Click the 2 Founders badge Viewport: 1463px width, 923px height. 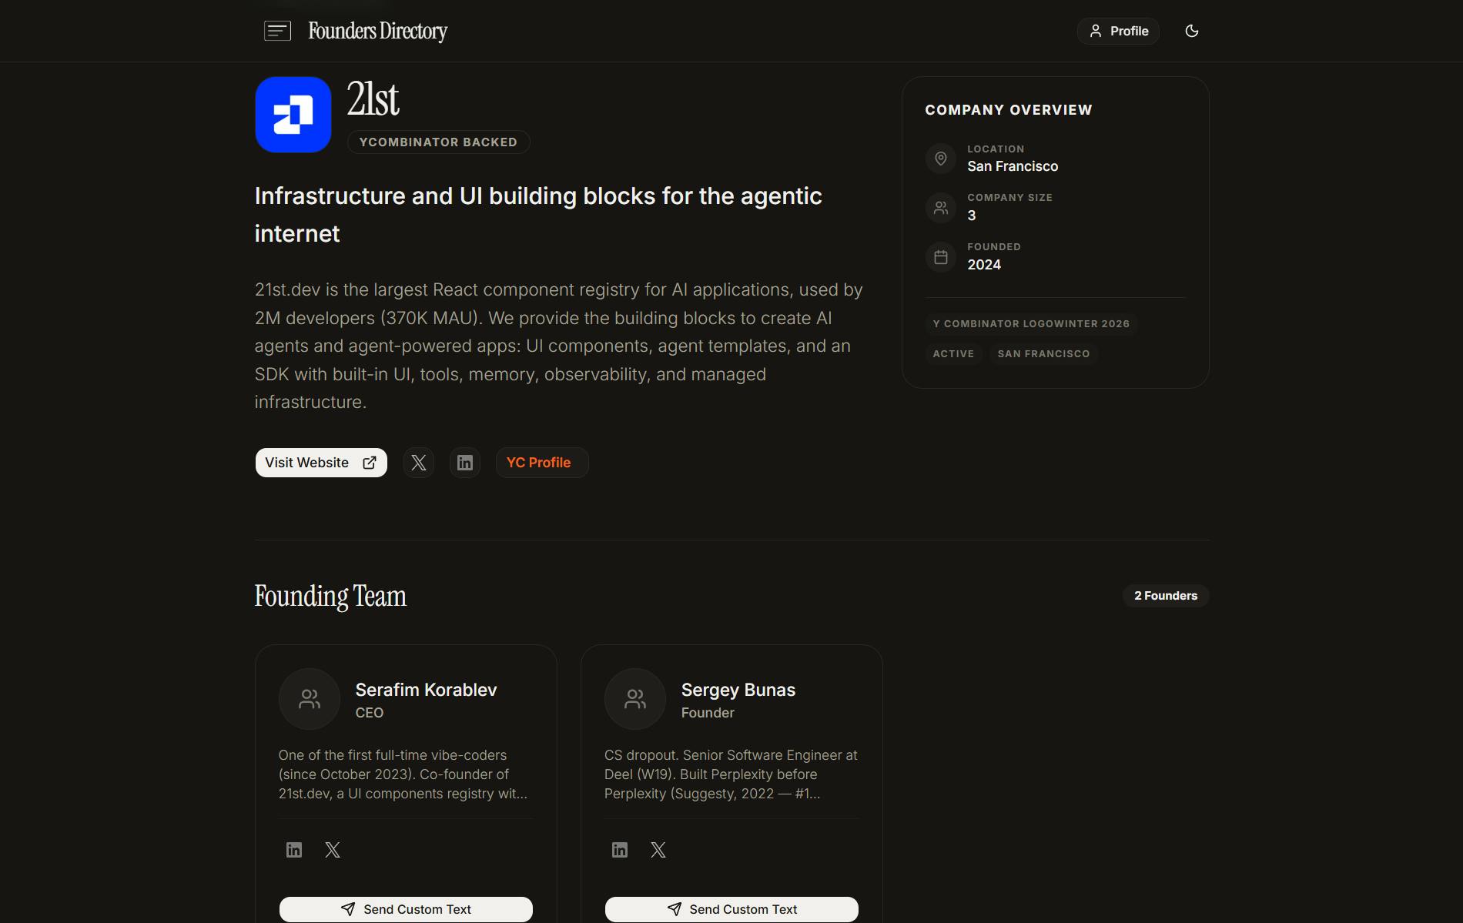tap(1166, 596)
